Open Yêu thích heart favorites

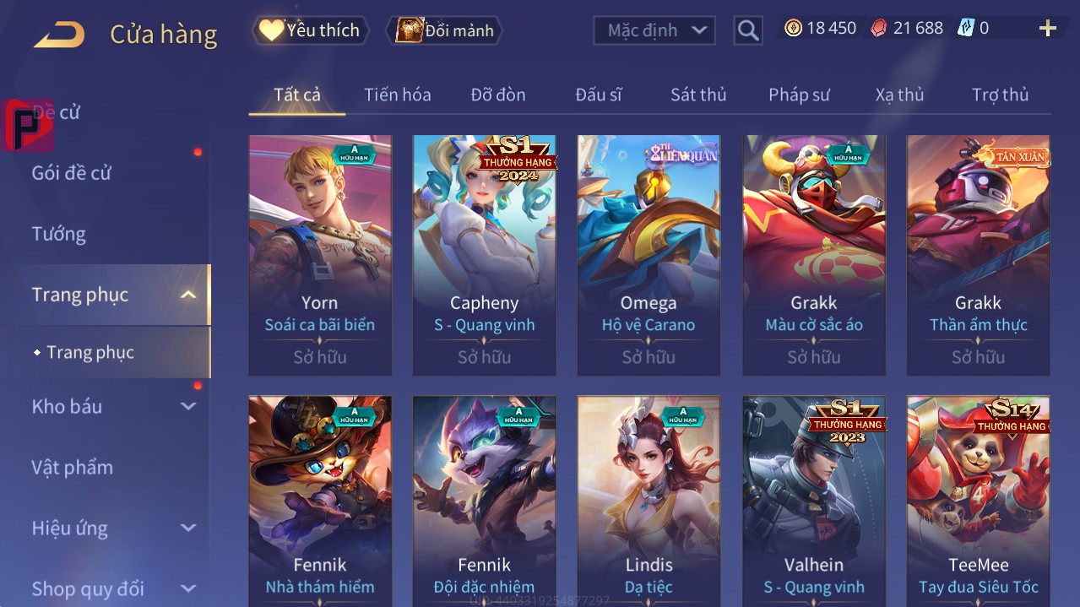(311, 30)
